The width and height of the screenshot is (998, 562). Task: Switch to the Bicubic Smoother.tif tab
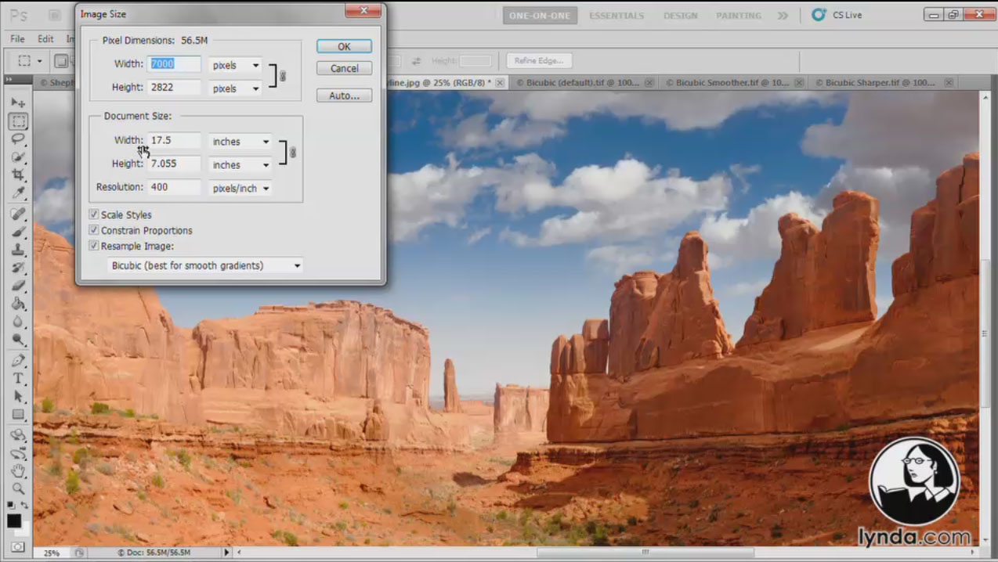727,82
